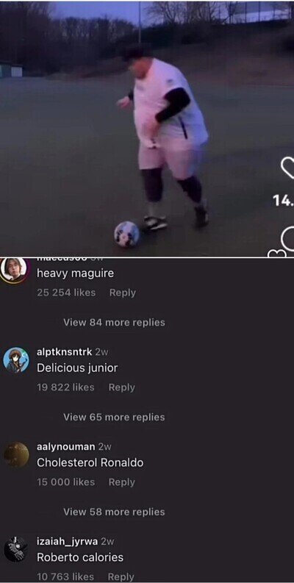This screenshot has height=583, width=294.
Task: Open the aalynouman username link
Action: pos(66,446)
